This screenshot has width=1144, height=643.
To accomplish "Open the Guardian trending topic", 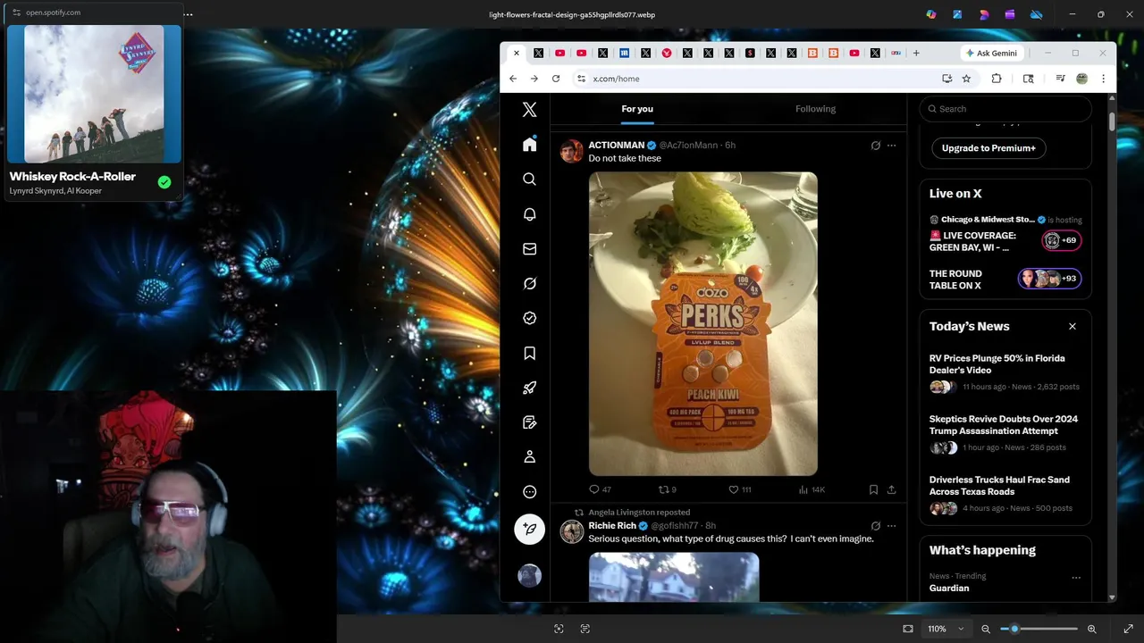I will [949, 588].
